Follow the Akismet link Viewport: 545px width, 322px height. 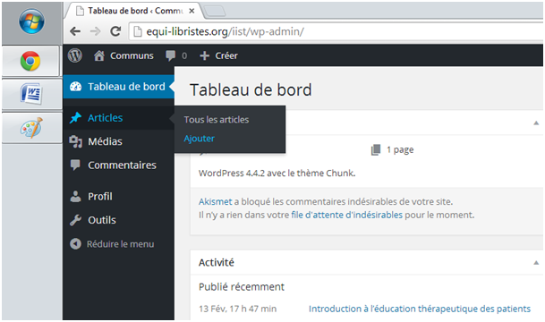coord(215,201)
